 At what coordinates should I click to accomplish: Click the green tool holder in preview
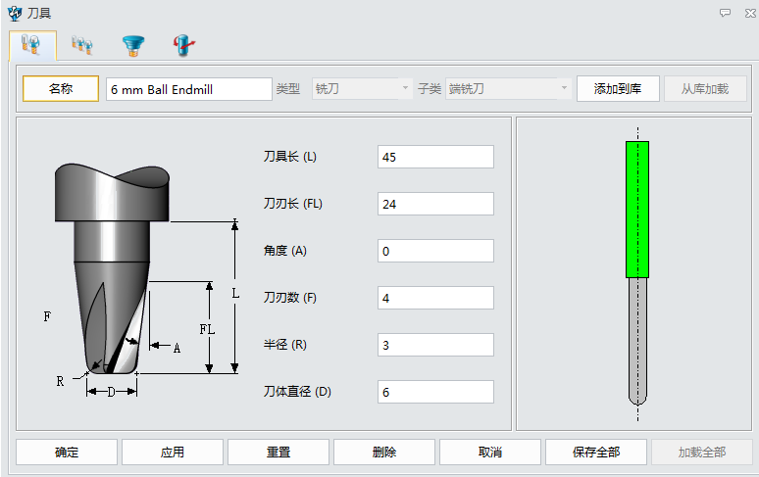pyautogui.click(x=637, y=209)
